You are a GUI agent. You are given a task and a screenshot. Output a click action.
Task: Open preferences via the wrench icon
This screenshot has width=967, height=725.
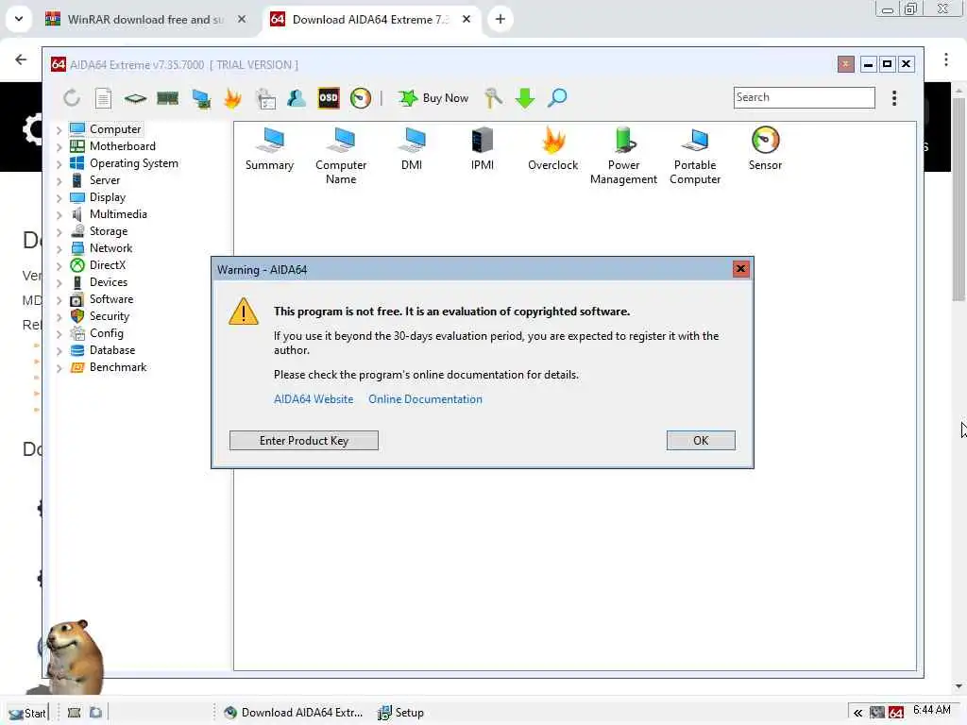click(x=493, y=98)
